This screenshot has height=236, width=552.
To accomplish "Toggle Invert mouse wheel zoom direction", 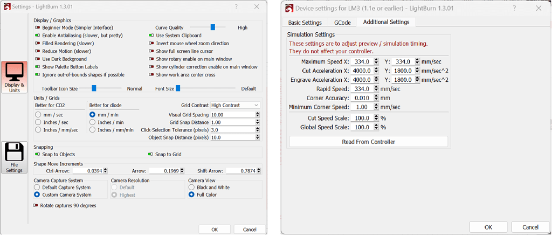I will 151,43.
